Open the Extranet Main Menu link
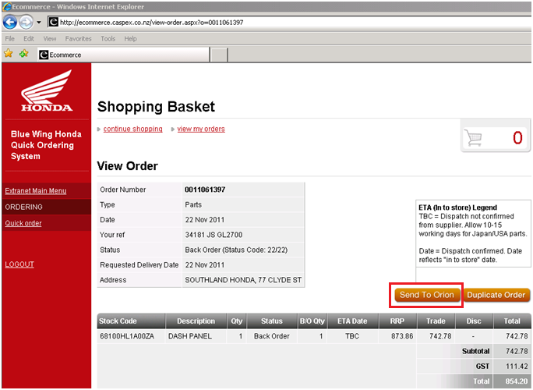533x390 pixels. click(36, 191)
